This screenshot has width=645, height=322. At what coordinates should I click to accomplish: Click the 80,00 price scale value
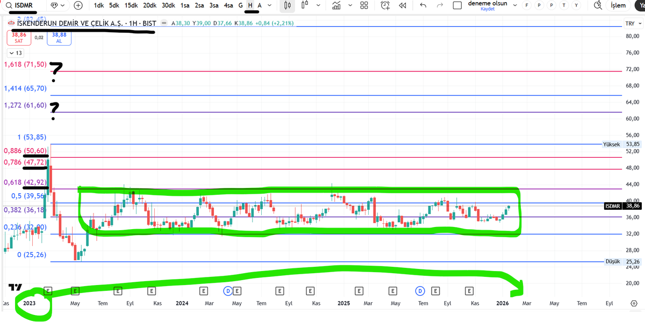[x=632, y=36]
